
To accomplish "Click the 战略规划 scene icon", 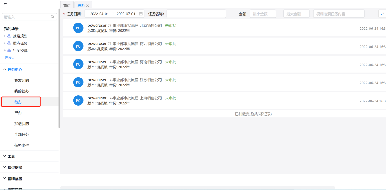I will point(9,36).
